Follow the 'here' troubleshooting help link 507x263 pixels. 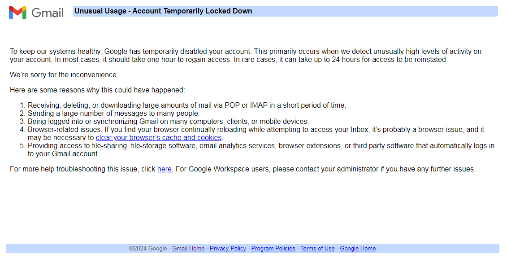coord(164,169)
